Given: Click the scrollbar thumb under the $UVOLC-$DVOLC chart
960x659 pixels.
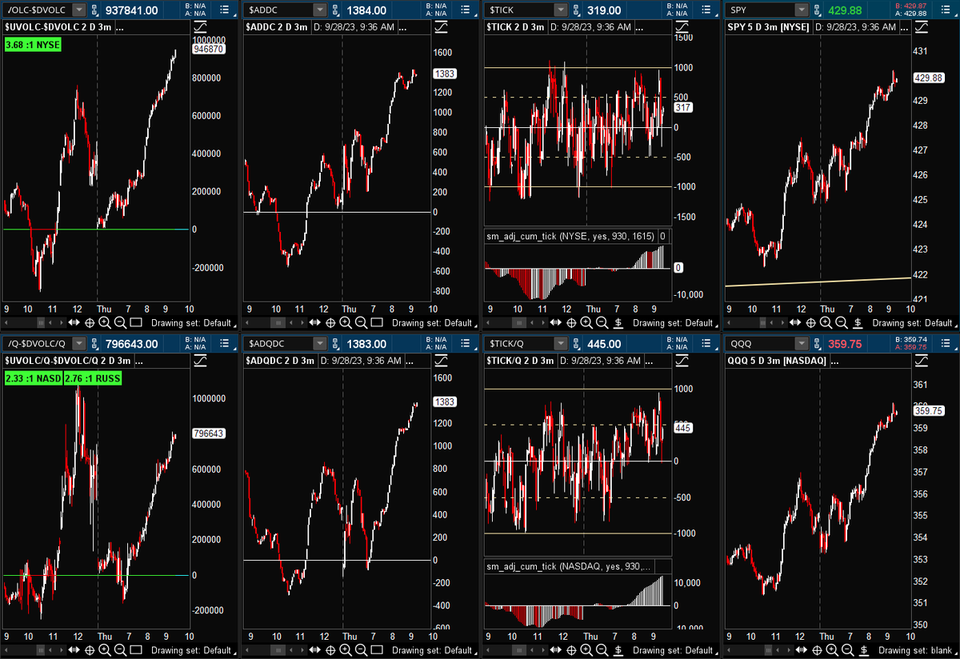Looking at the screenshot, I should (x=41, y=323).
